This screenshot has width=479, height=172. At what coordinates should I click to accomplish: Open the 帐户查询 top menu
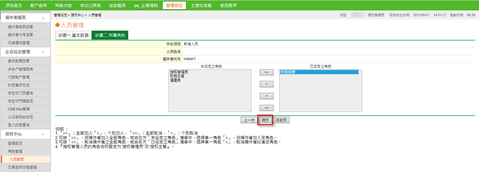click(x=39, y=6)
